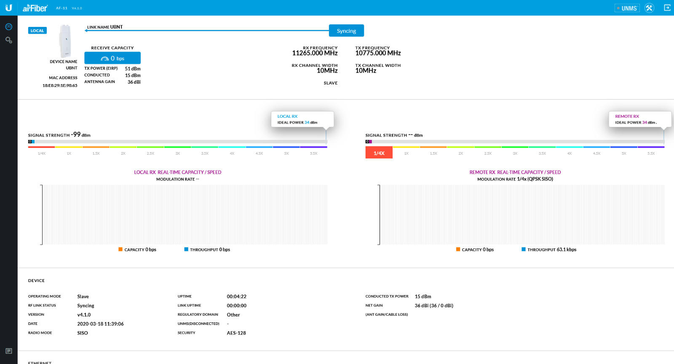Click the red 1/4X remote modulation block

pyautogui.click(x=379, y=153)
